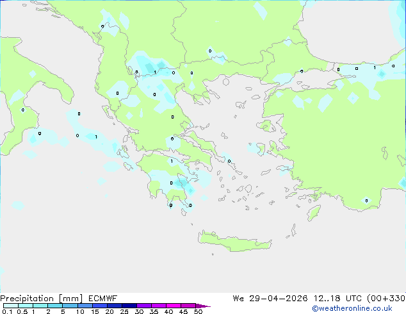Image resolution: width=406 pixels, height=314 pixels.
Task: Click the magenta arrow tip ending the legend
Action: click(x=206, y=306)
